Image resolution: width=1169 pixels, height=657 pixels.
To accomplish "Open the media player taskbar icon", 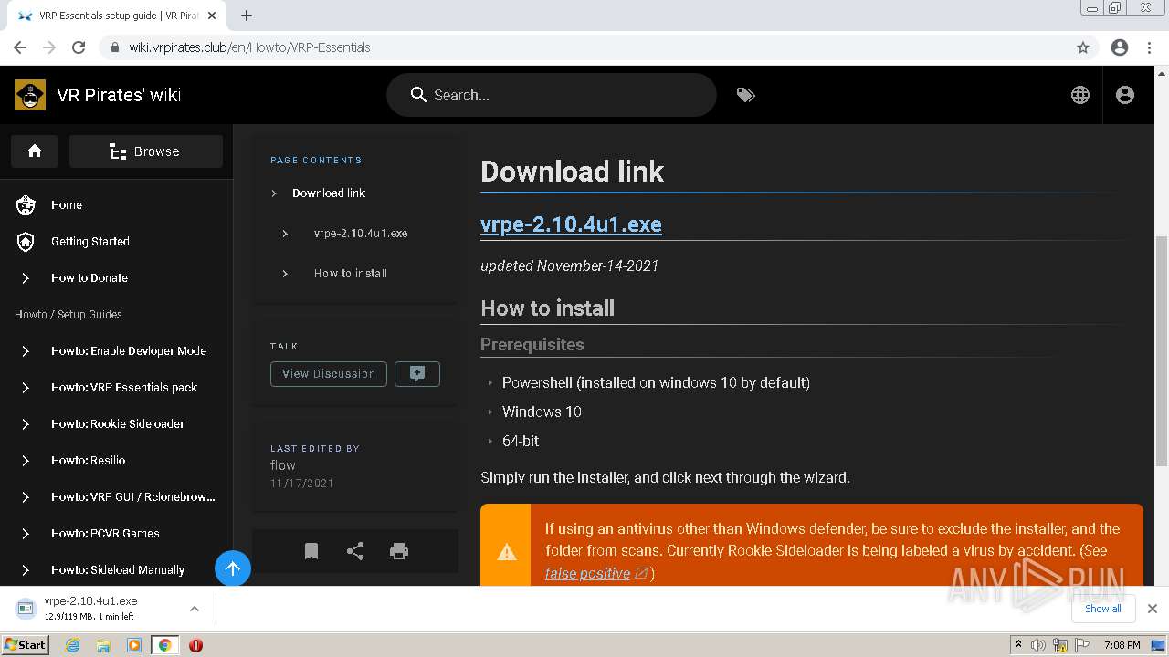I will pyautogui.click(x=134, y=645).
